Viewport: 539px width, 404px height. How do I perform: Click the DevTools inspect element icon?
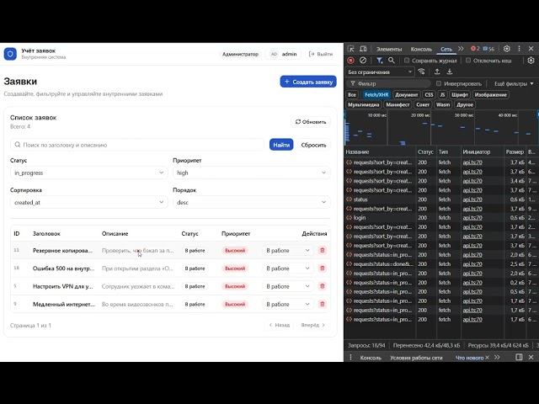(x=350, y=49)
